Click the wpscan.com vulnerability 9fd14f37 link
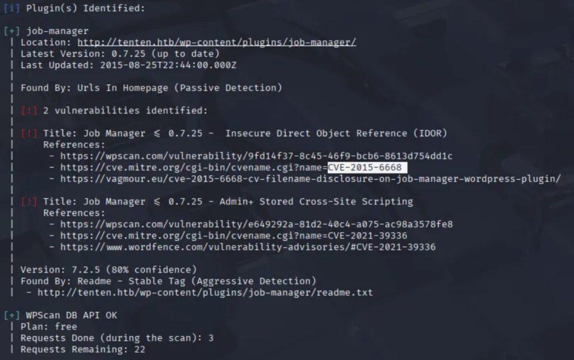574x360 pixels. [256, 156]
